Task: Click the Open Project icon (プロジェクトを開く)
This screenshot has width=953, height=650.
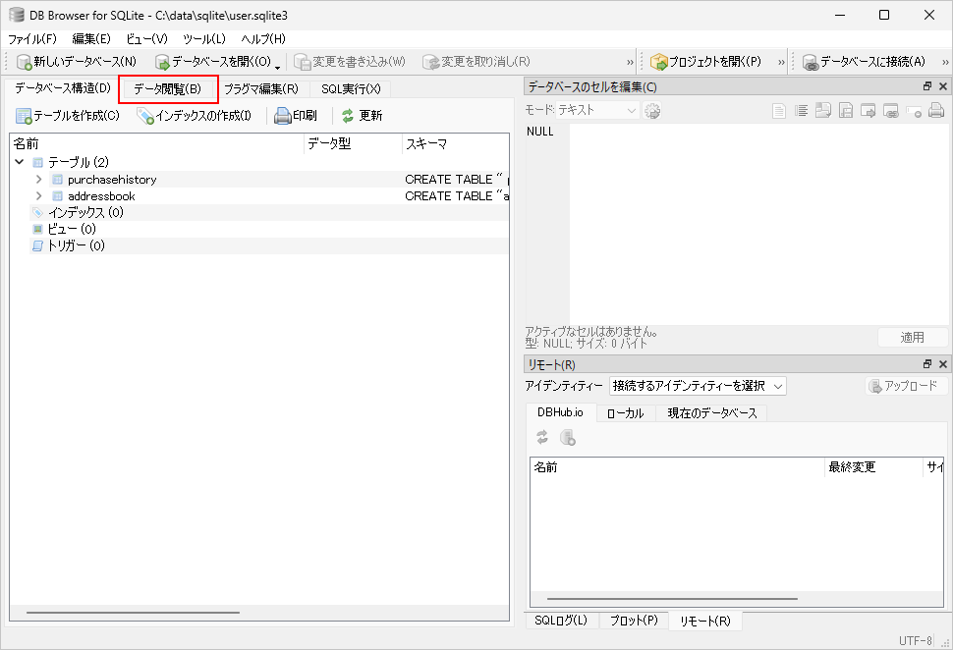Action: [x=659, y=62]
